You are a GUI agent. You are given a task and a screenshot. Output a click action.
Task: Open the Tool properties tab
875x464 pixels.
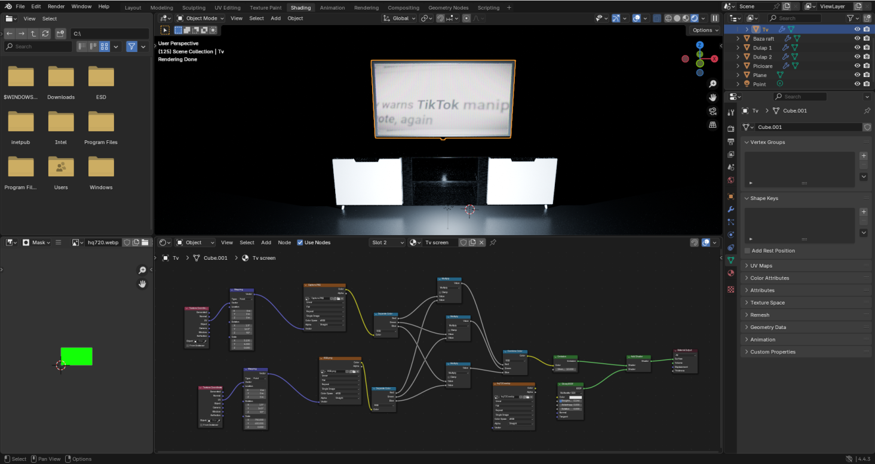point(730,112)
